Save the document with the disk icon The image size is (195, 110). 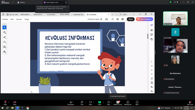click(112, 19)
